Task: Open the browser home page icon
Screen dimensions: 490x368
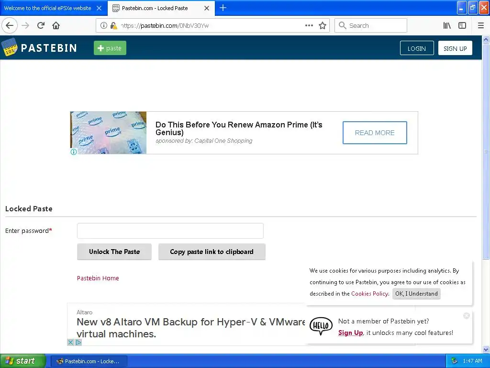Action: 56,26
